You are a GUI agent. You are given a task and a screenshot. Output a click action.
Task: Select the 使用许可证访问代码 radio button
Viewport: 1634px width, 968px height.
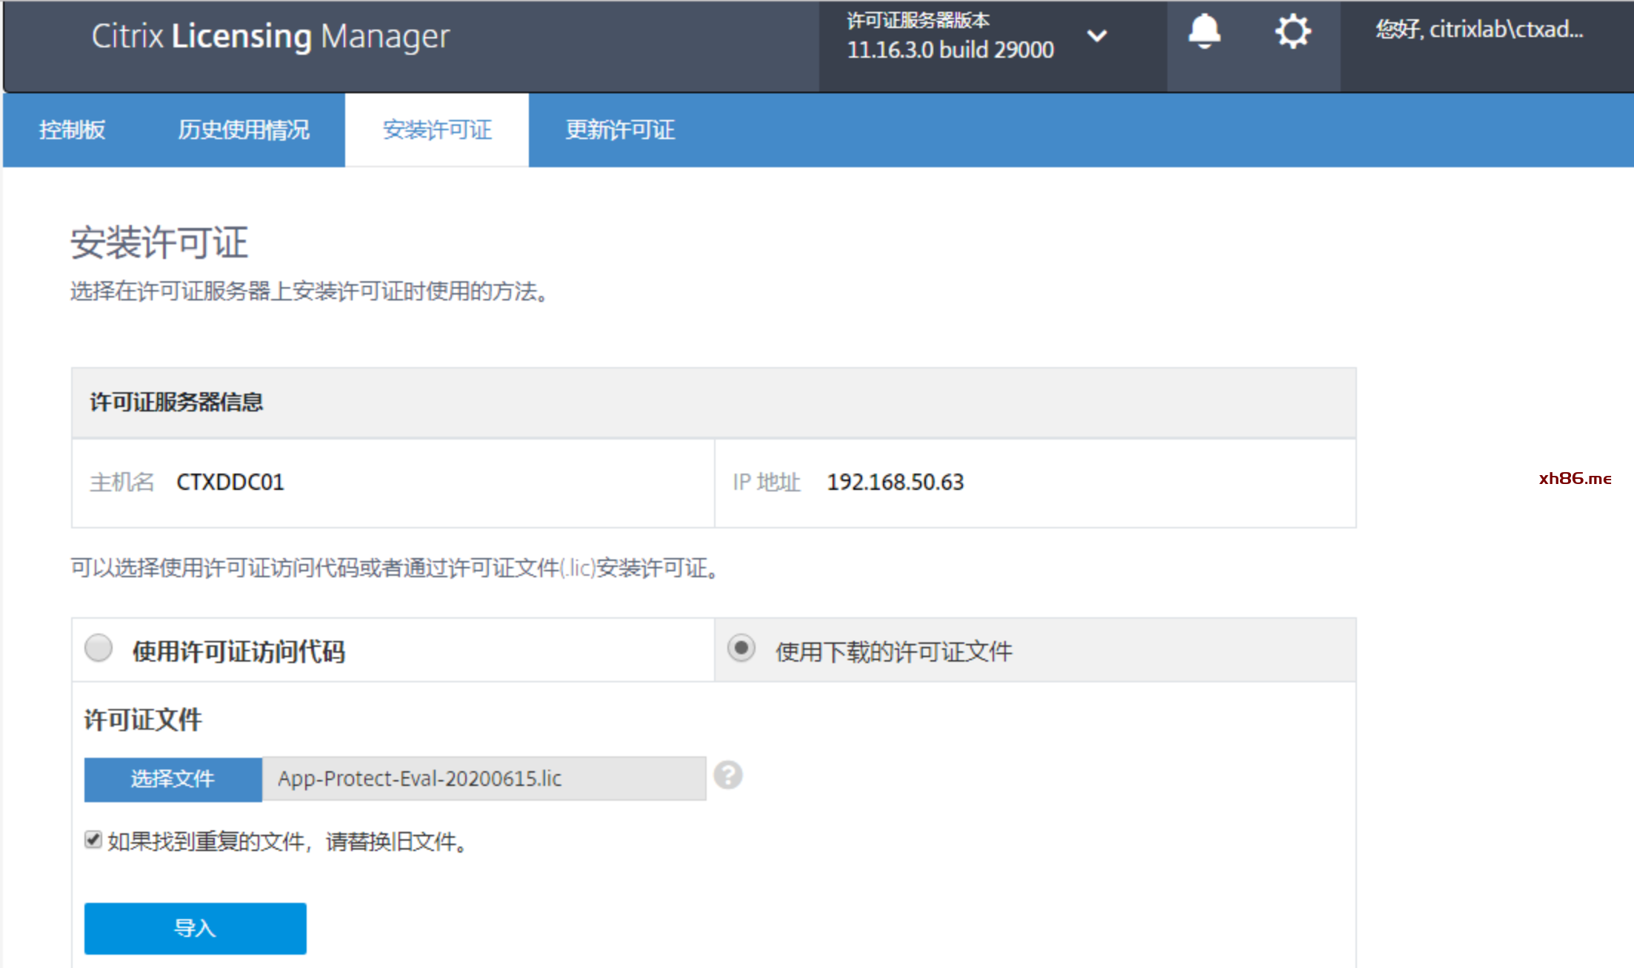point(99,648)
